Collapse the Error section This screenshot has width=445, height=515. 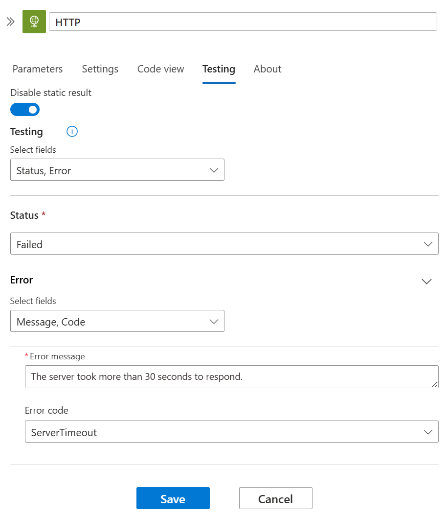426,281
